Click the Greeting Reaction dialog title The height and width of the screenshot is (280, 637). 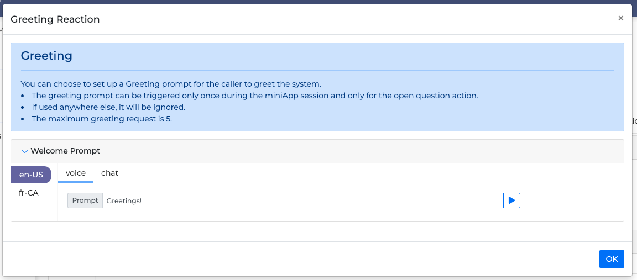(x=55, y=19)
